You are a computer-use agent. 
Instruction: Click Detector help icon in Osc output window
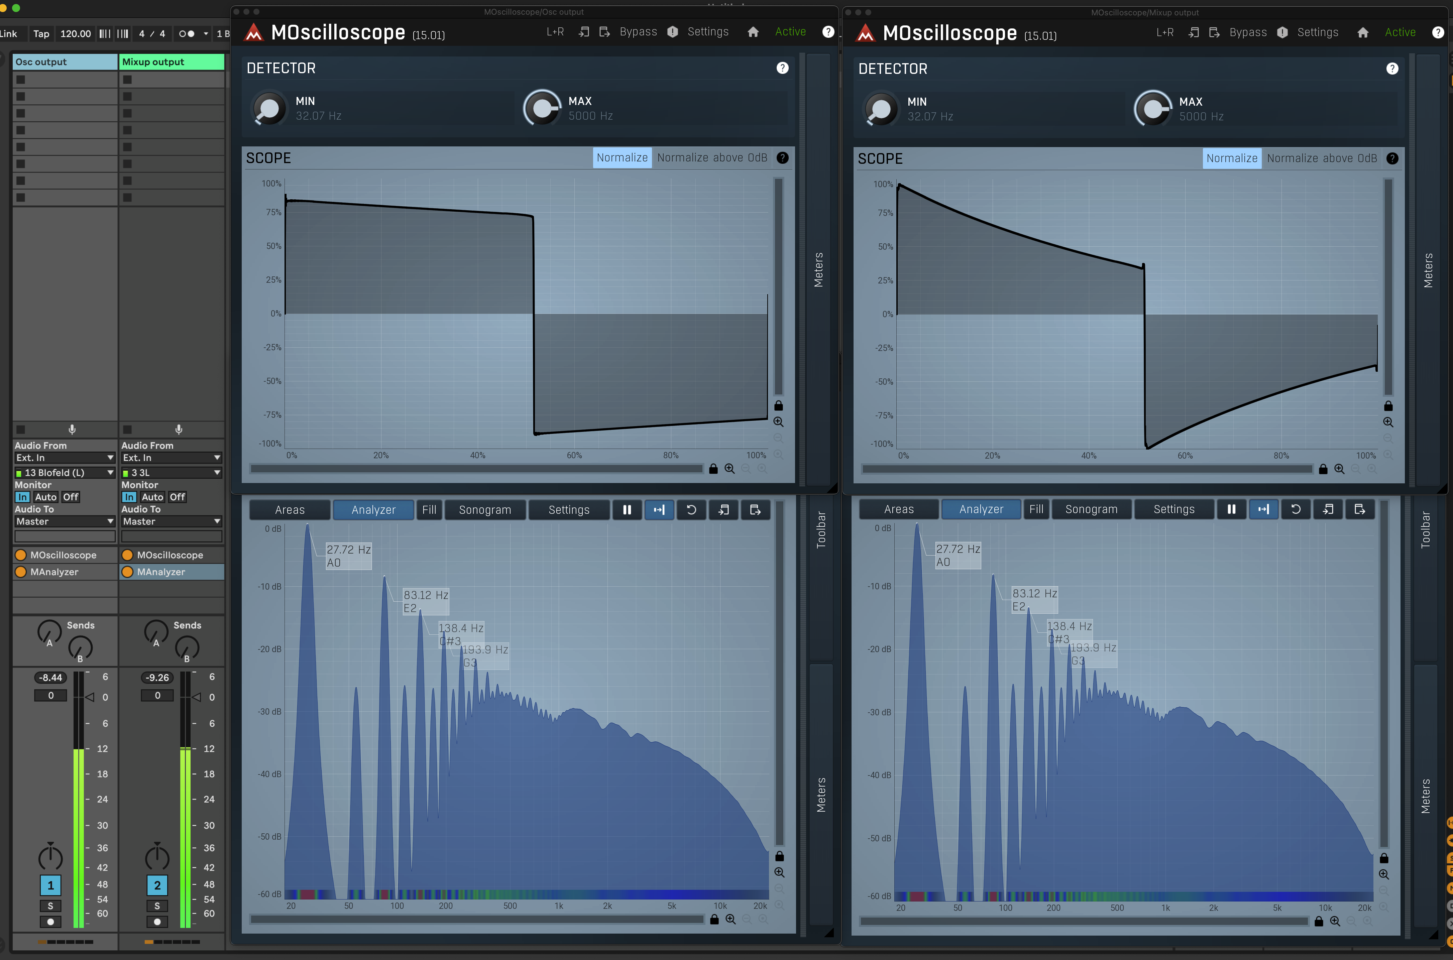783,68
